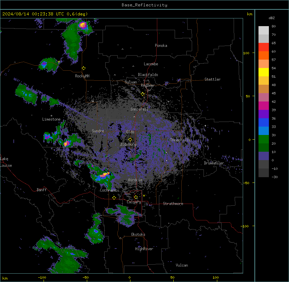
Task: Click the Lake Louise label
Action: (6, 162)
